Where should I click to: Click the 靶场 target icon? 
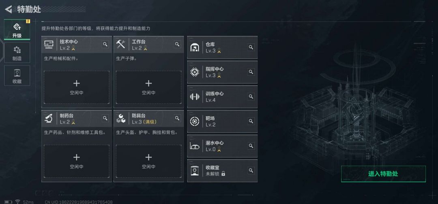195,121
